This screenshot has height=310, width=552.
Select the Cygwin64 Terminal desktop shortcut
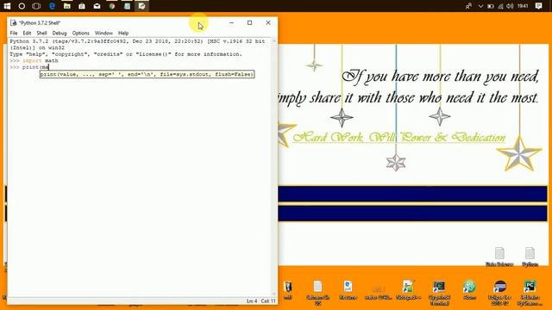[x=439, y=293]
